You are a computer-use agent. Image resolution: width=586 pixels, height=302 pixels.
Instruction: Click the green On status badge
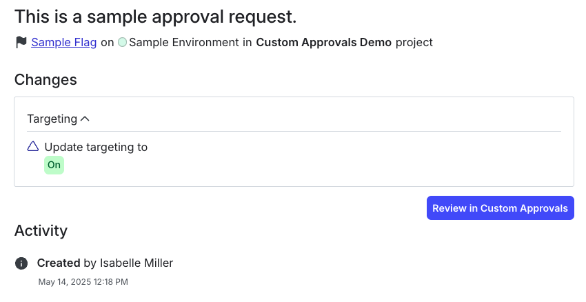coord(54,165)
